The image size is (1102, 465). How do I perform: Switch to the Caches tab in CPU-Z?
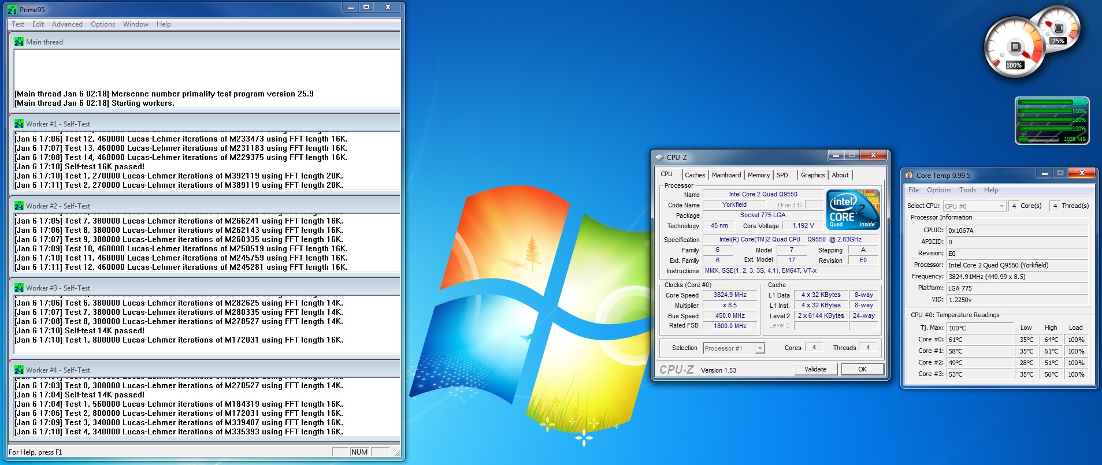[x=695, y=175]
